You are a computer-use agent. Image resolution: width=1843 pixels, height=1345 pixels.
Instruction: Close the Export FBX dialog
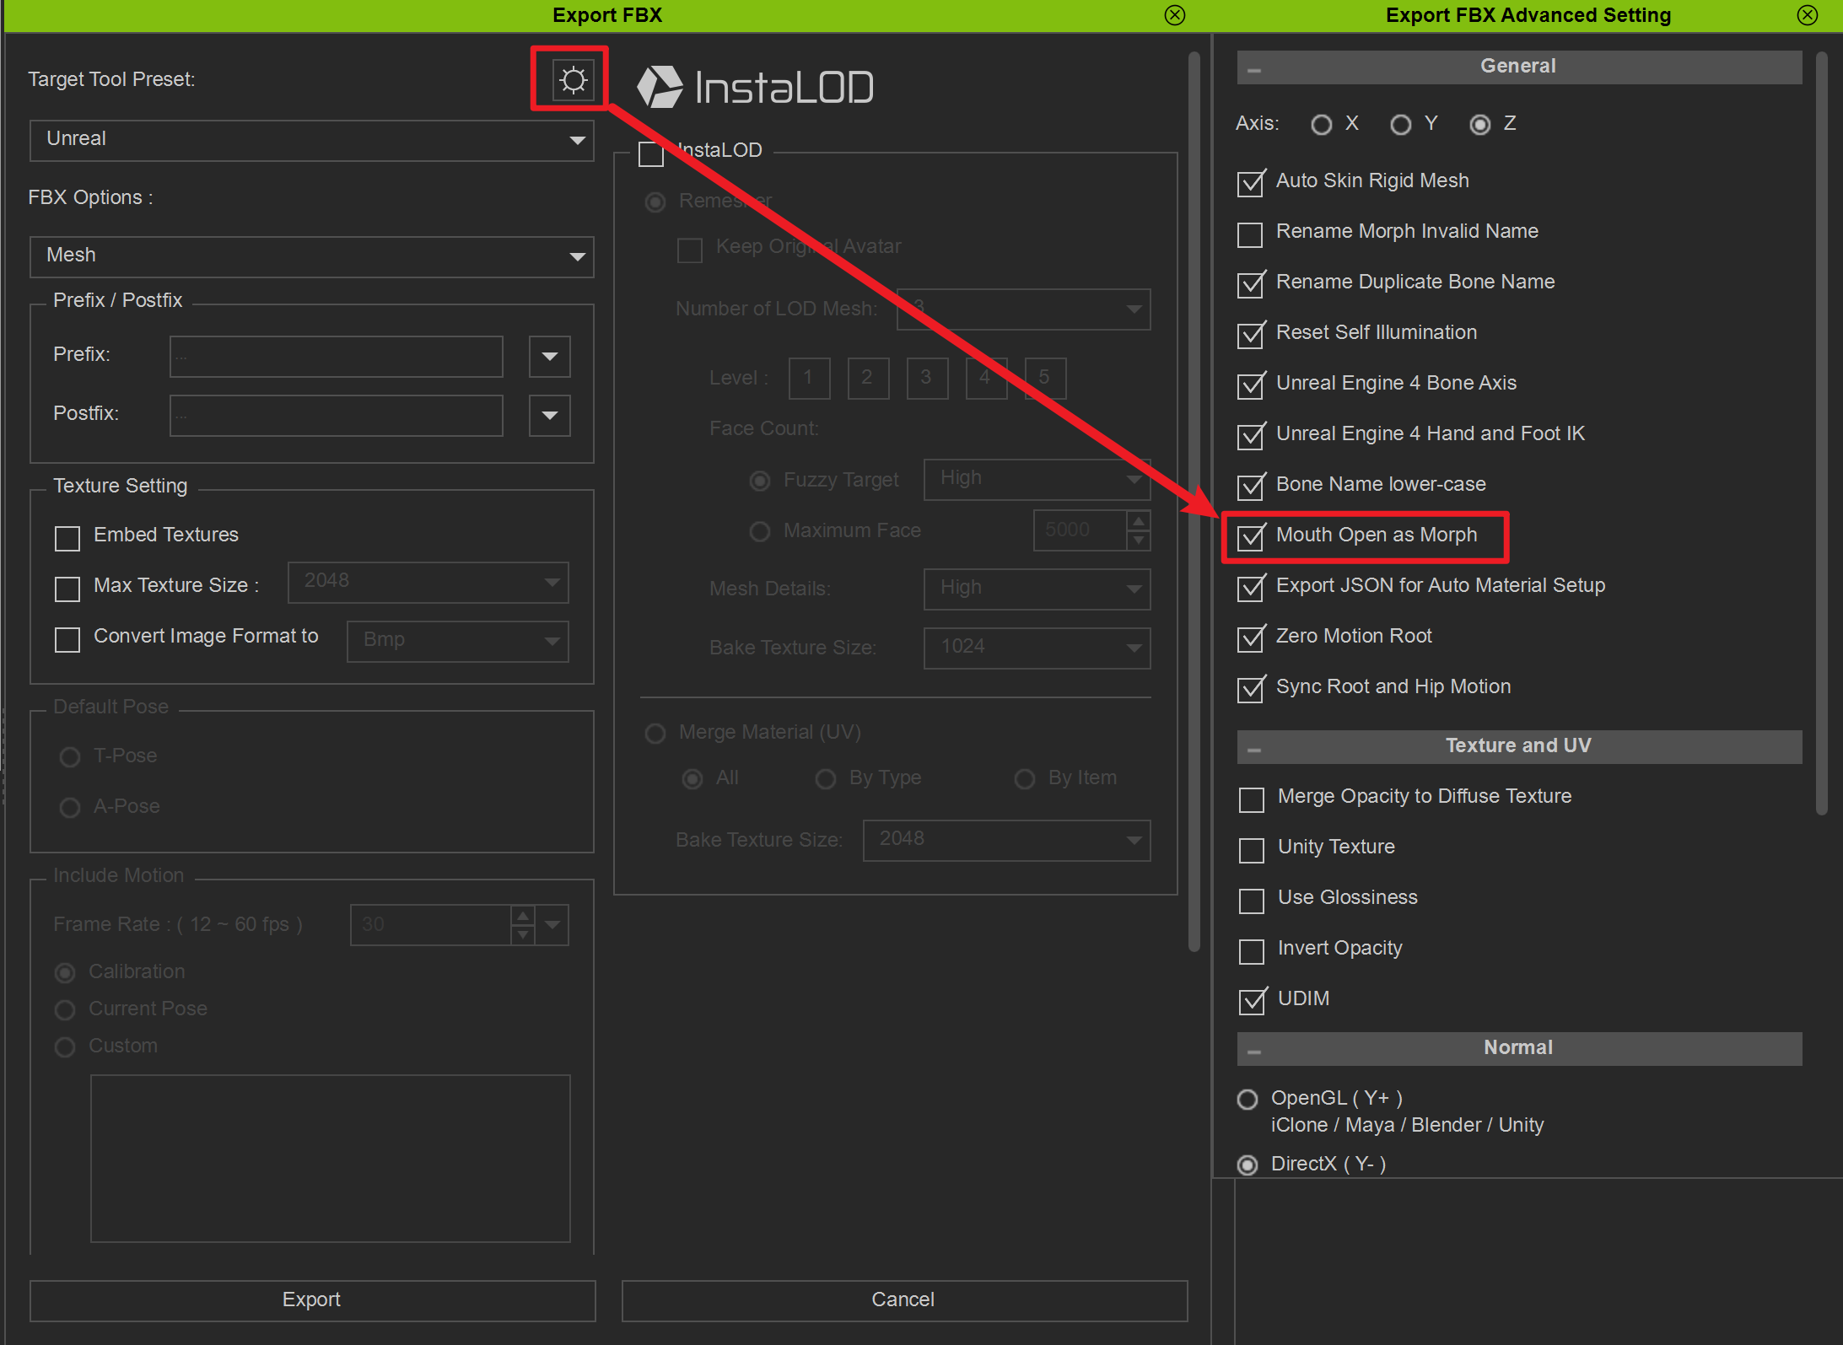point(1174,15)
